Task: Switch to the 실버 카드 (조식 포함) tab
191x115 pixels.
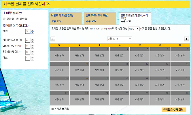Action: [100, 18]
